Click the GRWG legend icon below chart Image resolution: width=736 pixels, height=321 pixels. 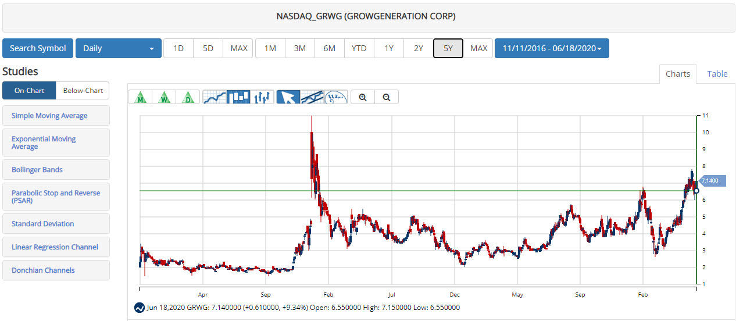coord(139,307)
